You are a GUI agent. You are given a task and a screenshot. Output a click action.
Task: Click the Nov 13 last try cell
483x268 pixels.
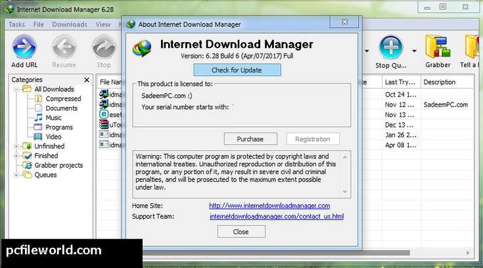[x=400, y=115]
